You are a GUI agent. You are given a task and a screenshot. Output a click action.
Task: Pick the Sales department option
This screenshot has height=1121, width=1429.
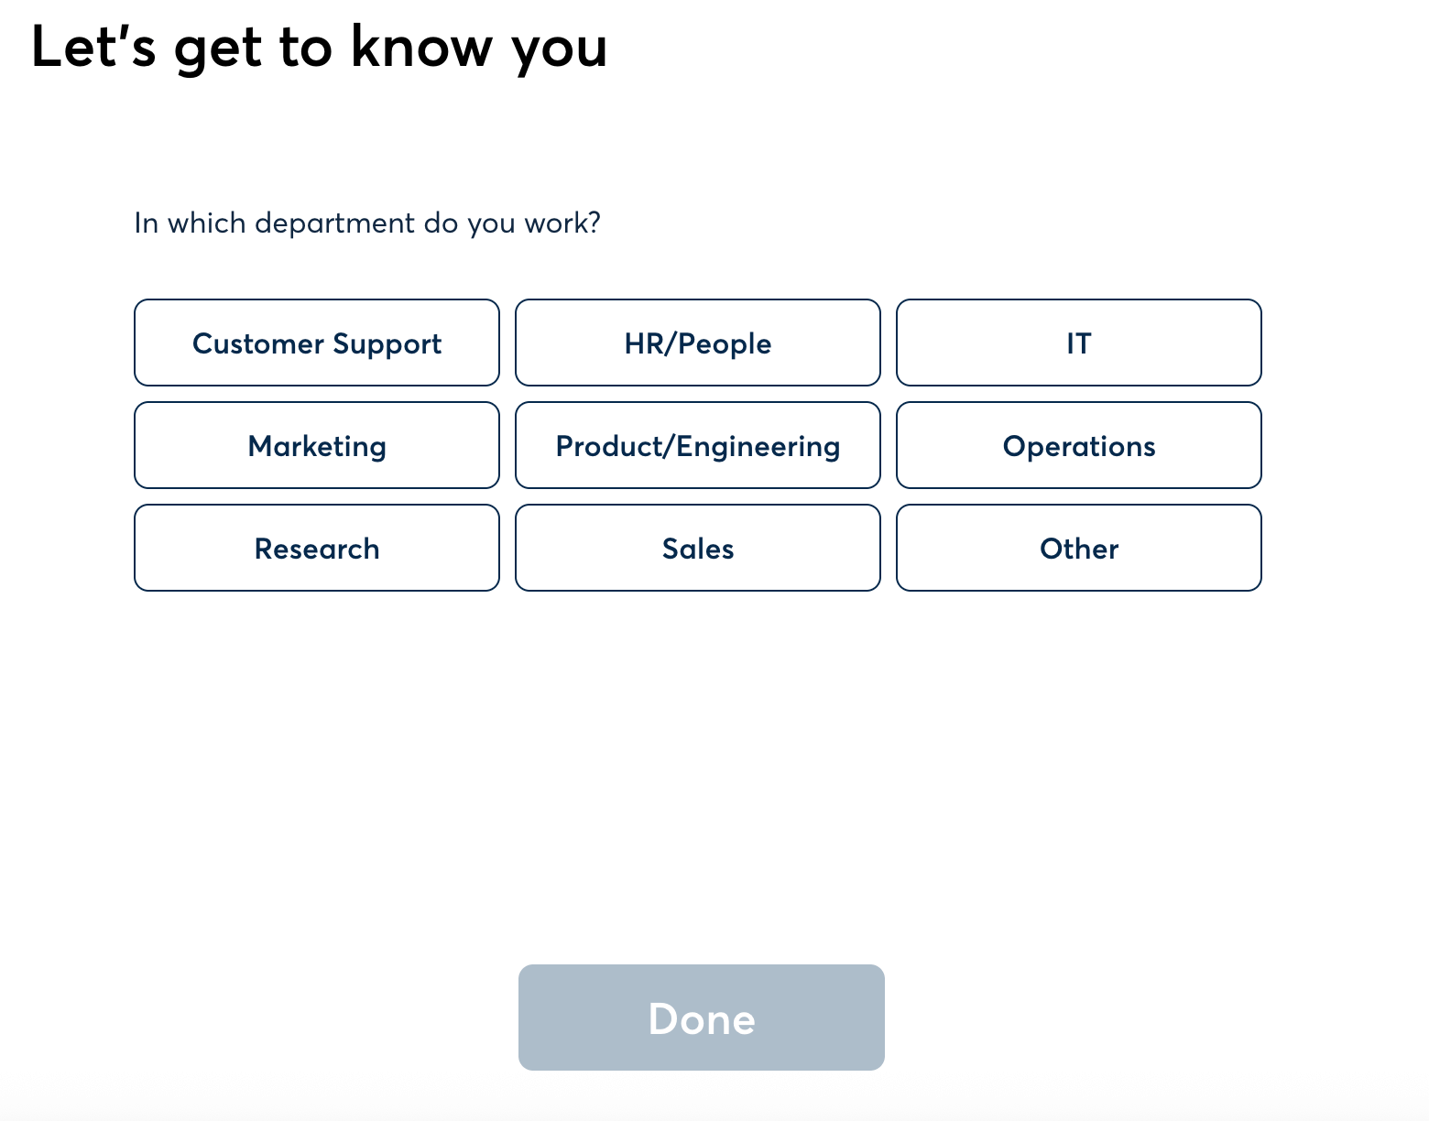tap(698, 548)
